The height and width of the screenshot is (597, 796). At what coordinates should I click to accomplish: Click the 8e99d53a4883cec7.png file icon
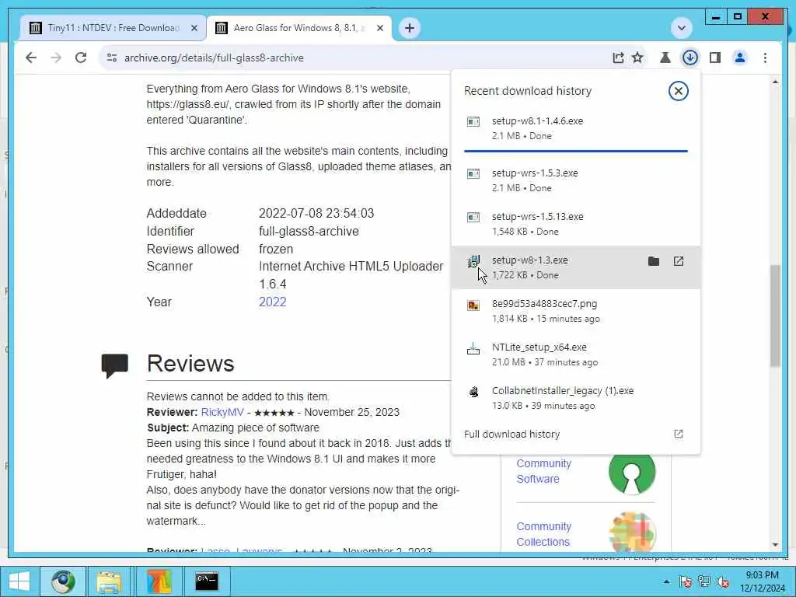click(x=473, y=305)
